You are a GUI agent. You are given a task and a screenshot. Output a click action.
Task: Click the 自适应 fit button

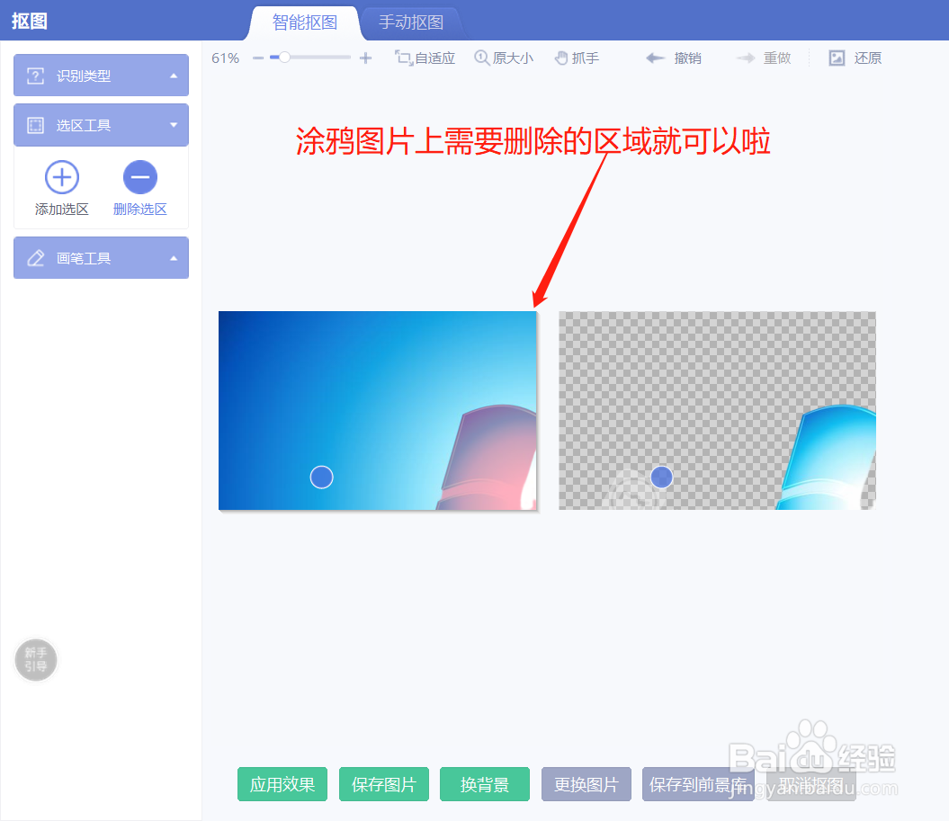pyautogui.click(x=425, y=58)
